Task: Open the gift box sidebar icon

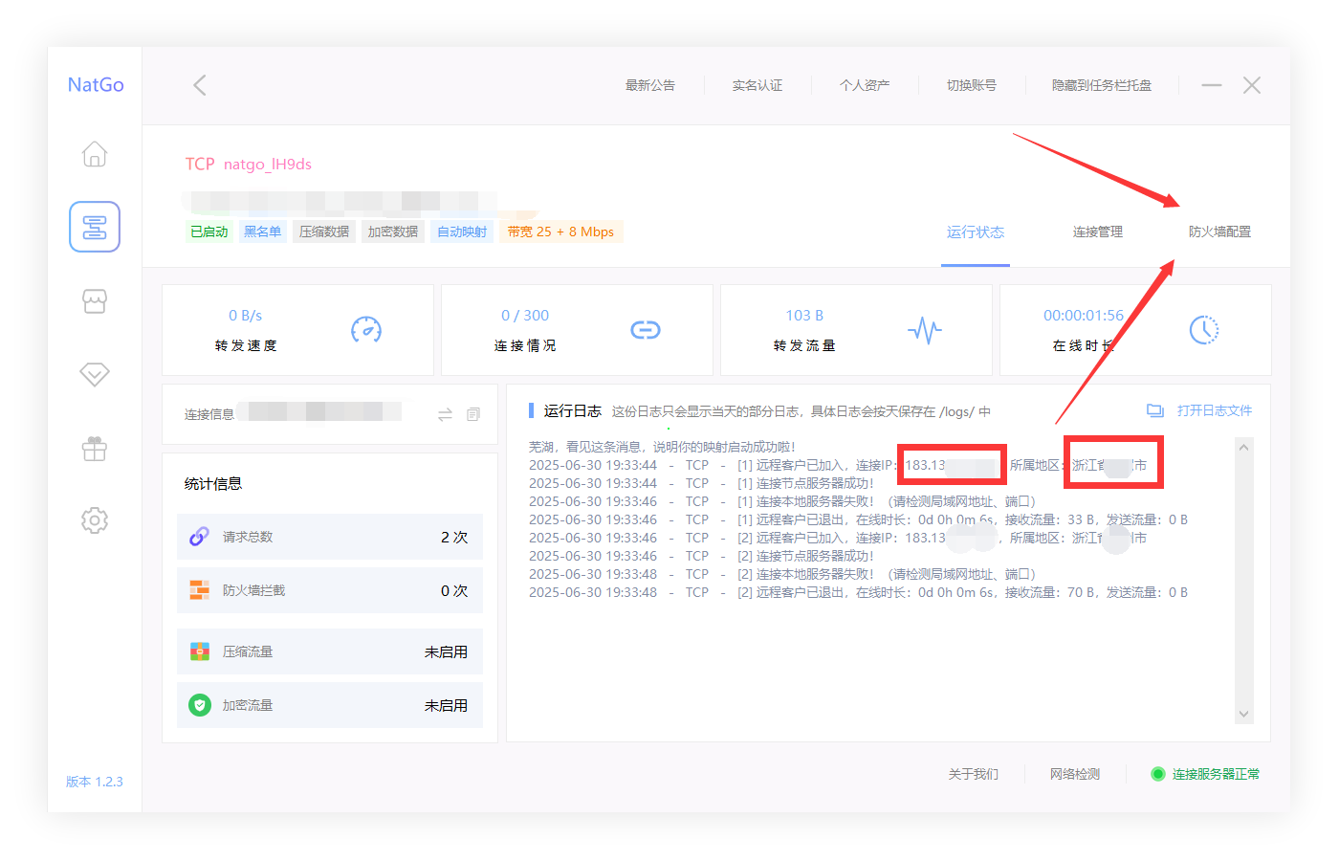Action: 95,449
